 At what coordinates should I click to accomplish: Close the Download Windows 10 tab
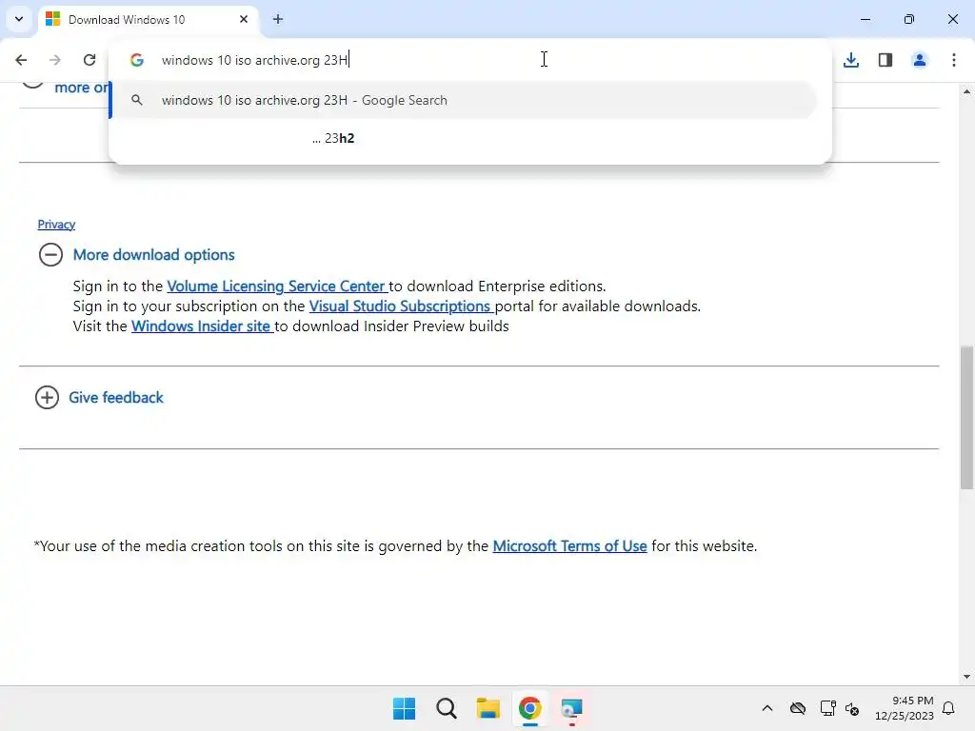[x=244, y=19]
